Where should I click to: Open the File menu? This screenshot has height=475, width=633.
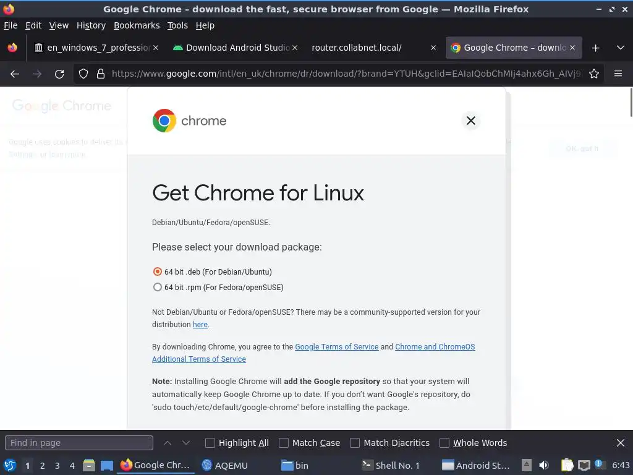pyautogui.click(x=11, y=25)
